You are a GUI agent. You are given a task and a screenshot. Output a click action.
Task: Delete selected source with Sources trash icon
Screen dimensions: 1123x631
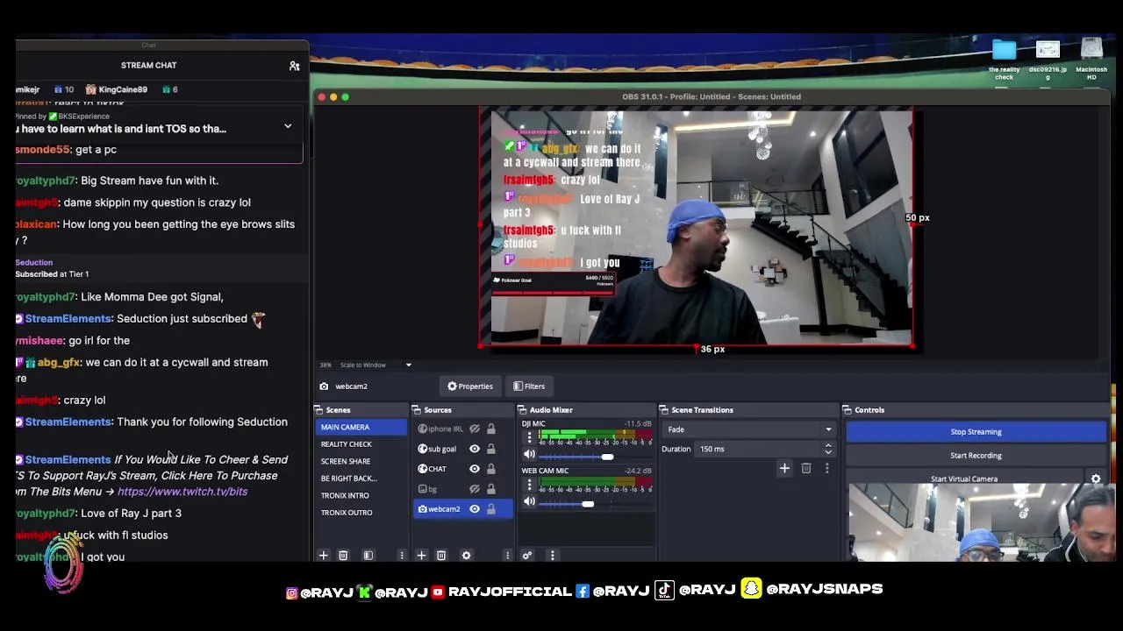(441, 556)
